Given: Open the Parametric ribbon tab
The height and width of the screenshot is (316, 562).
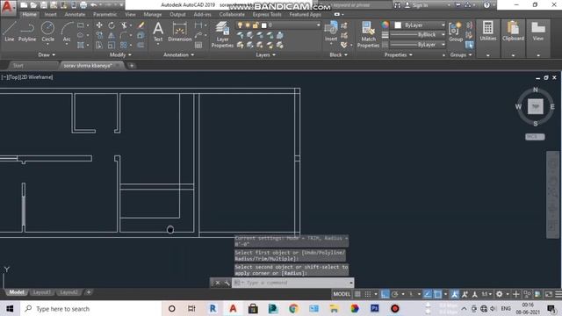Looking at the screenshot, I should coord(104,14).
